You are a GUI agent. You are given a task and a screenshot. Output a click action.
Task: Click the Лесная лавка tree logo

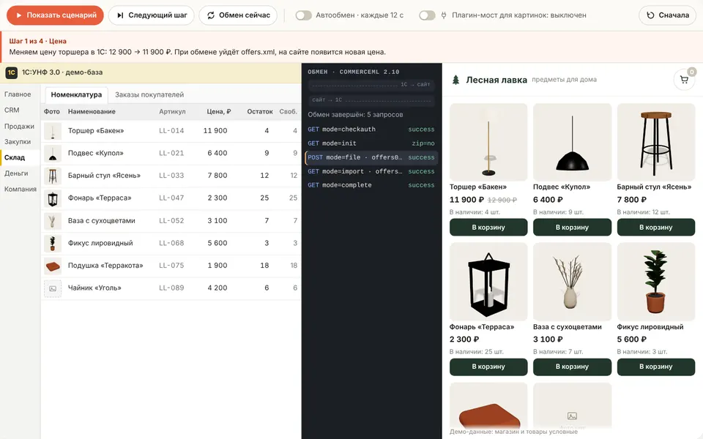coord(455,80)
